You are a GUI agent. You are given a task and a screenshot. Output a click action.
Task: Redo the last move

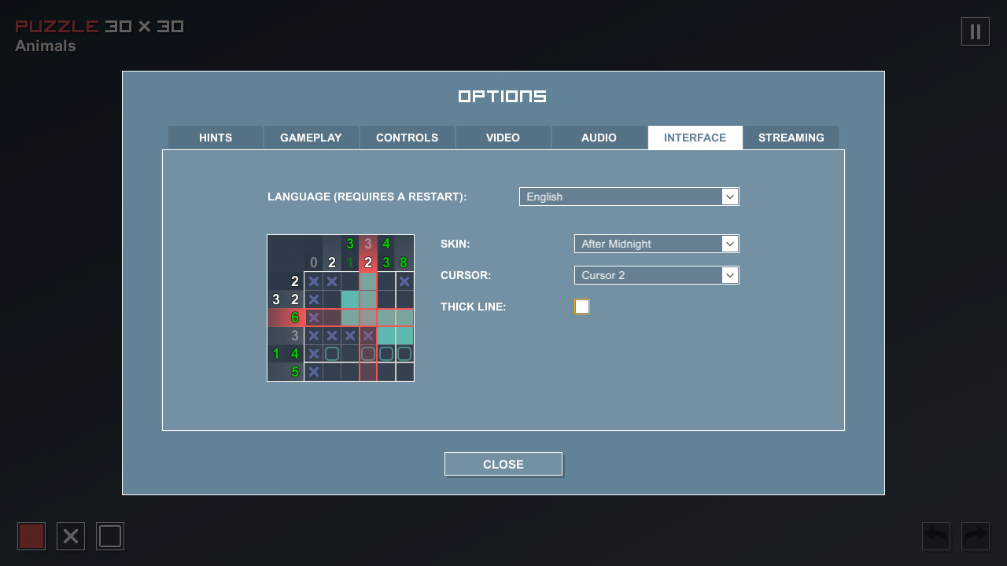click(x=975, y=535)
